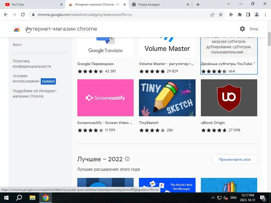Switch to the YouTube tab
Image resolution: width=271 pixels, height=203 pixels.
33,4
